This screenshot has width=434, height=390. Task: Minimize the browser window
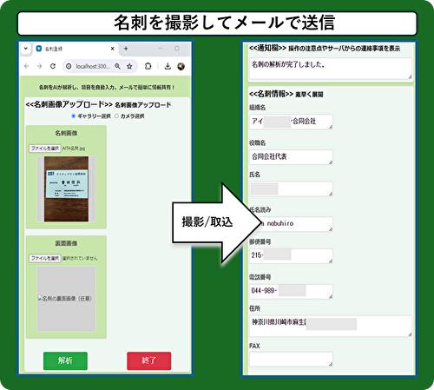pos(161,49)
